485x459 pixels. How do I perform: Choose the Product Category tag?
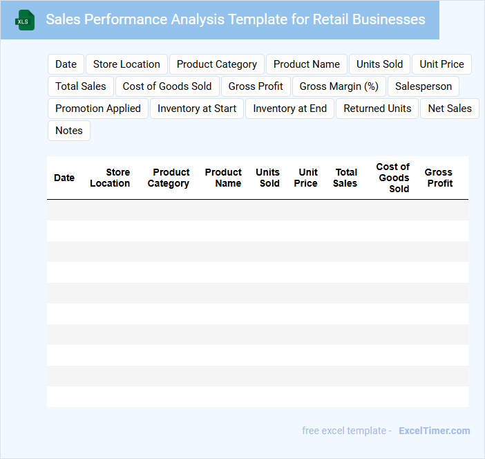[216, 64]
